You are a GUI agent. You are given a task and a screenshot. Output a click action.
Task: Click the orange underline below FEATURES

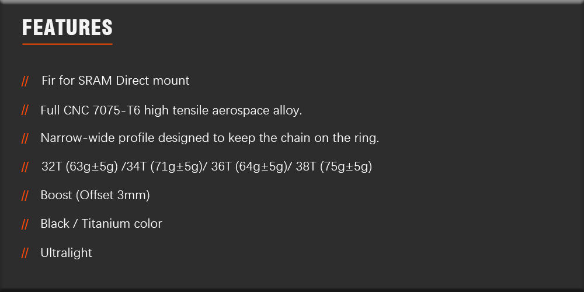point(67,44)
